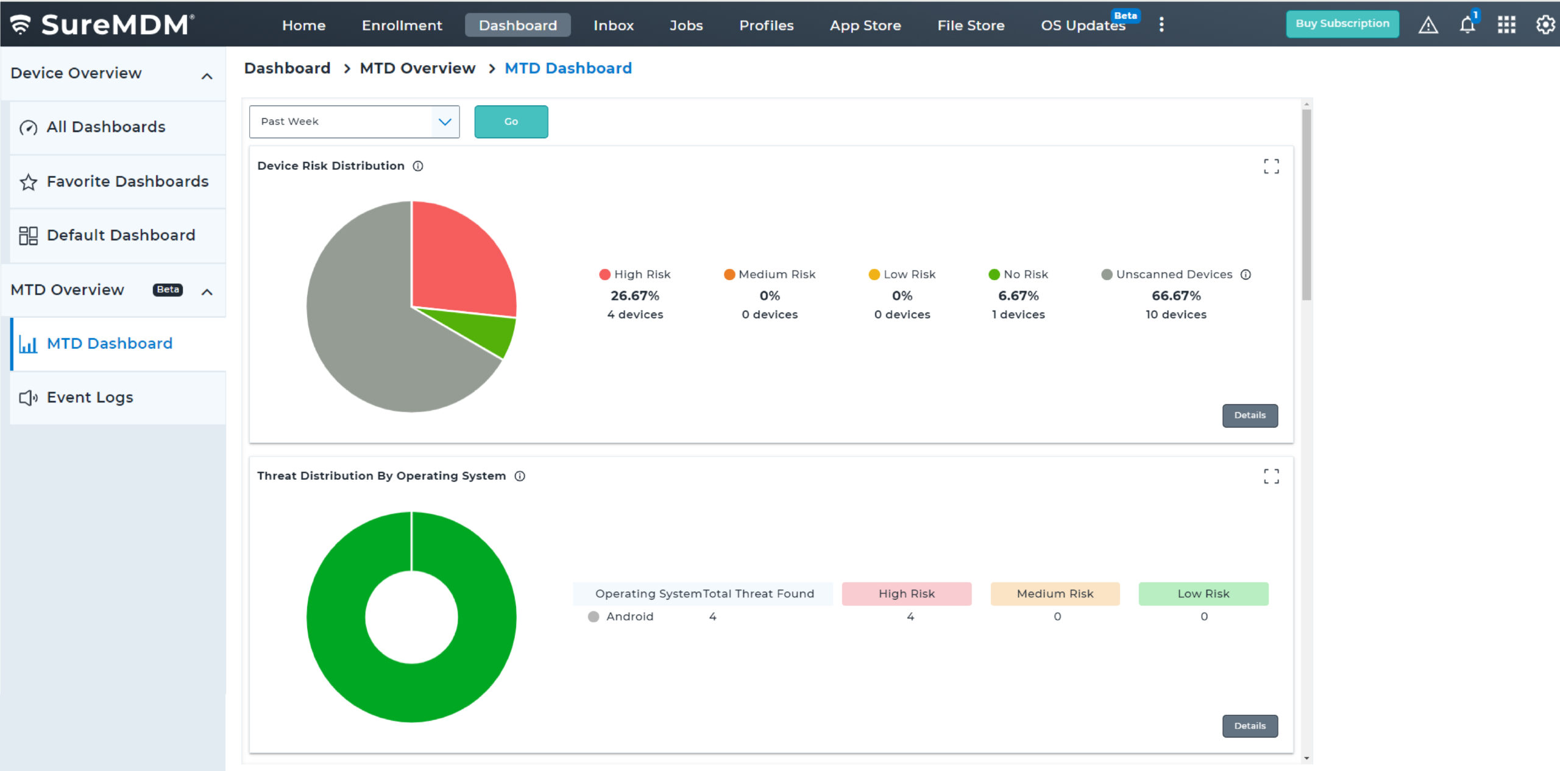
Task: Click the SureMDM logo
Action: 102,24
